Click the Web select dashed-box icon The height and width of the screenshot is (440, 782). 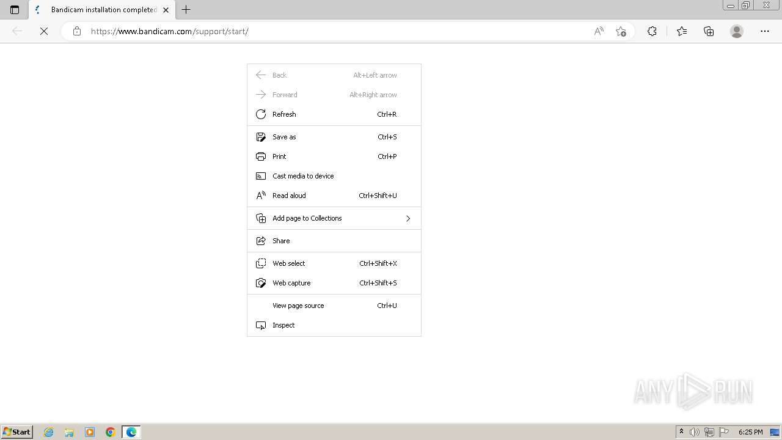[x=261, y=263]
